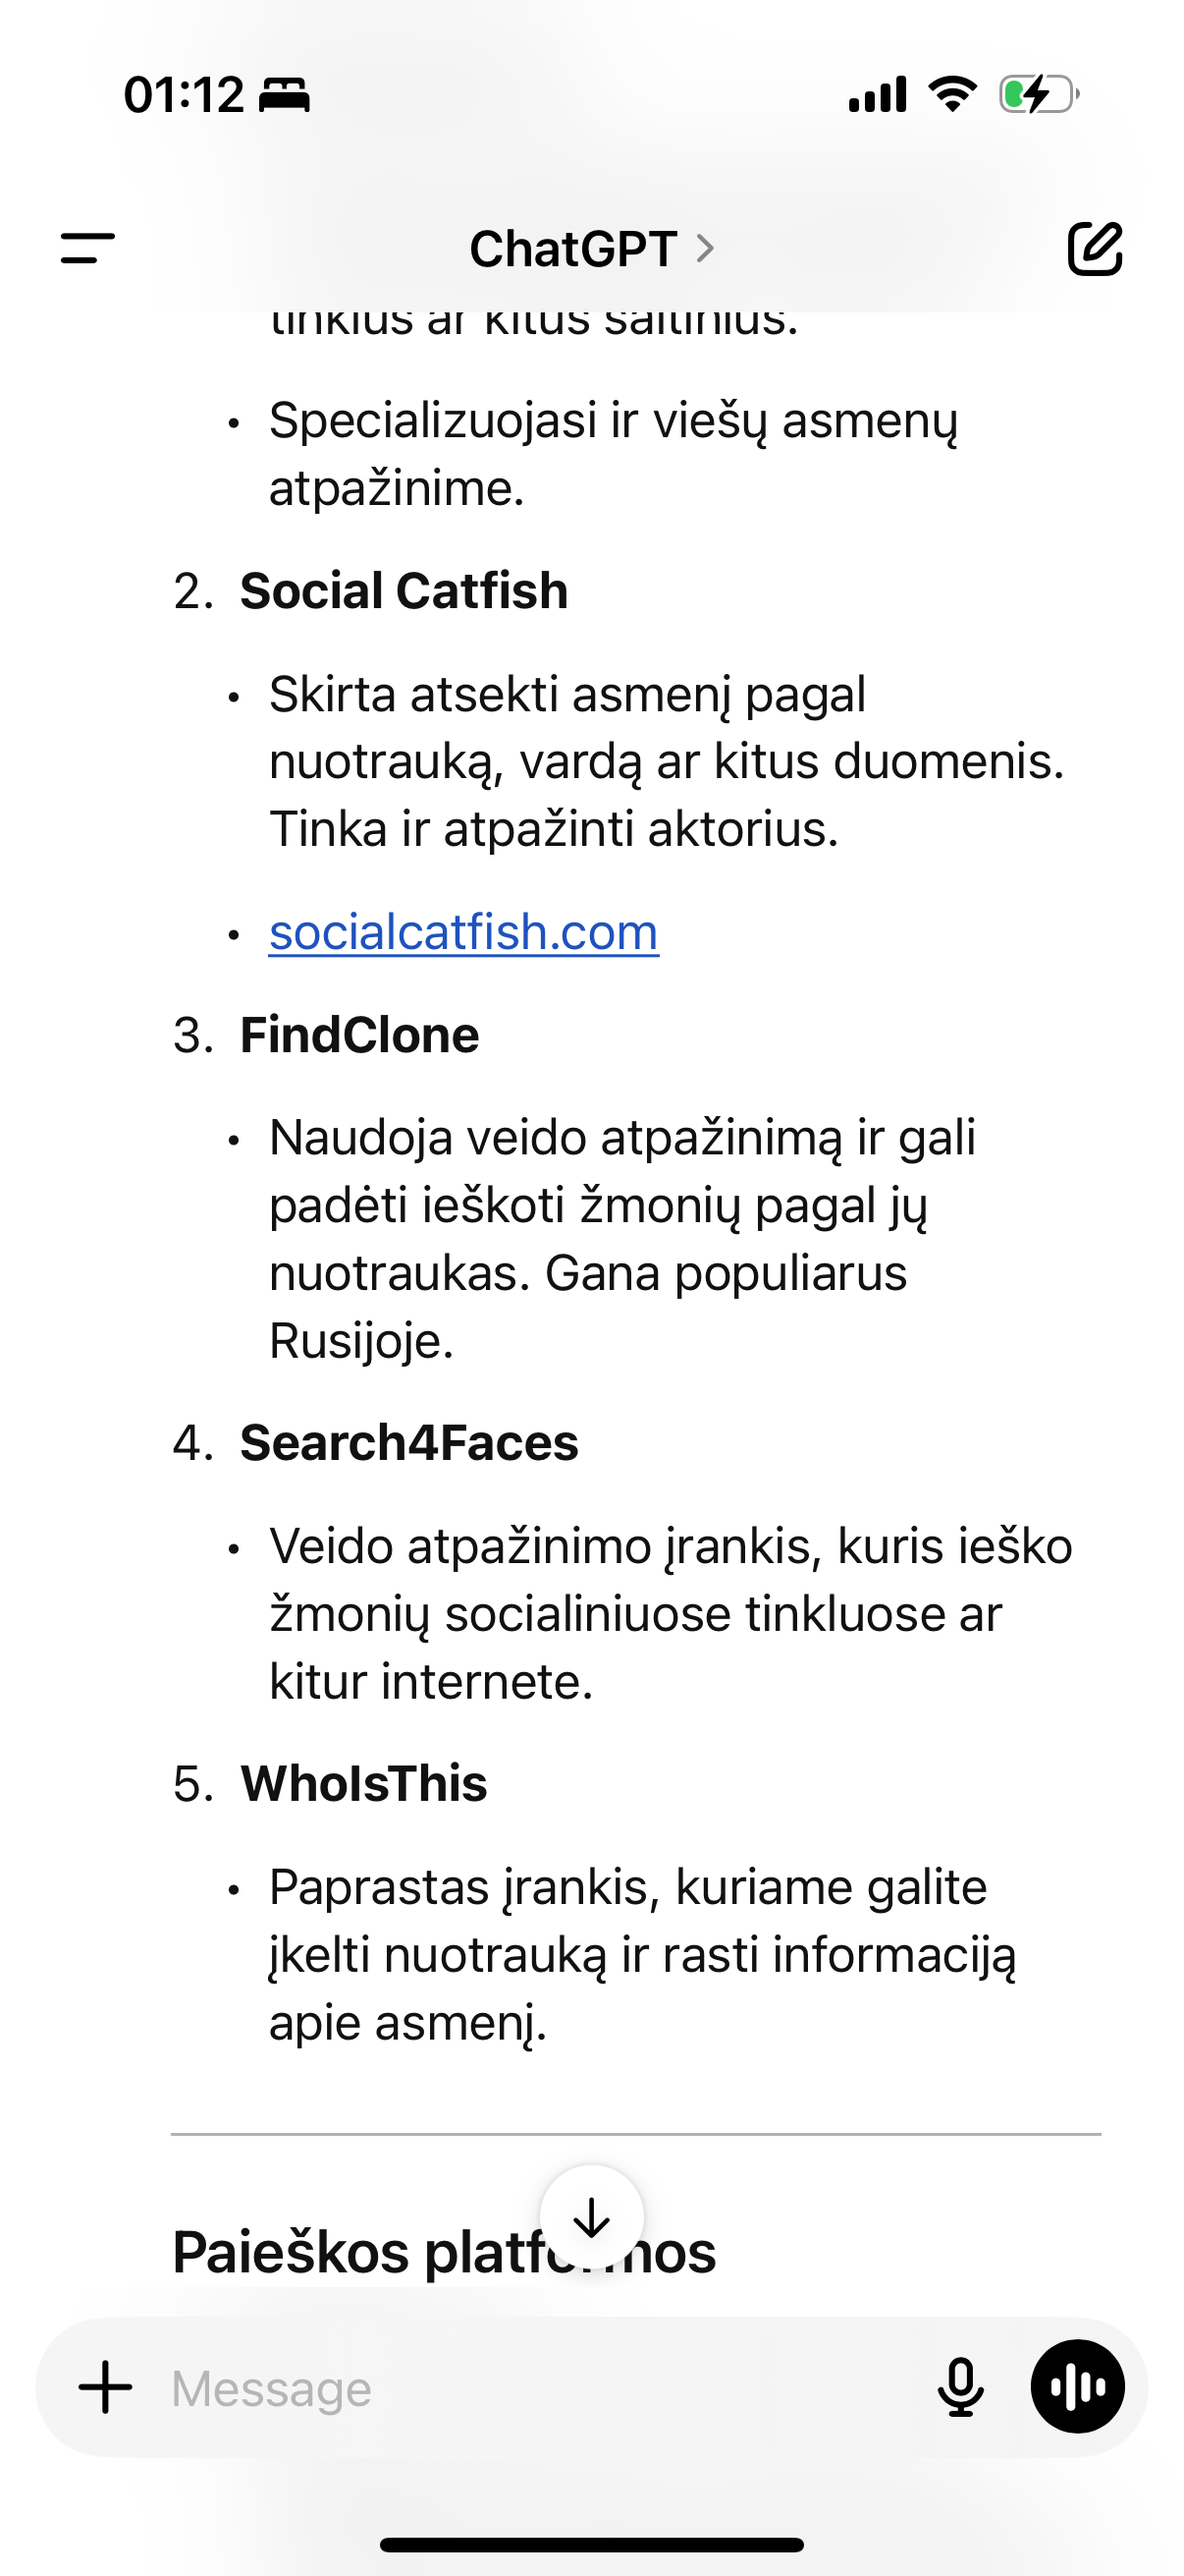This screenshot has width=1184, height=2576.
Task: Tap the scroll-to-bottom arrow button
Action: coord(591,2217)
